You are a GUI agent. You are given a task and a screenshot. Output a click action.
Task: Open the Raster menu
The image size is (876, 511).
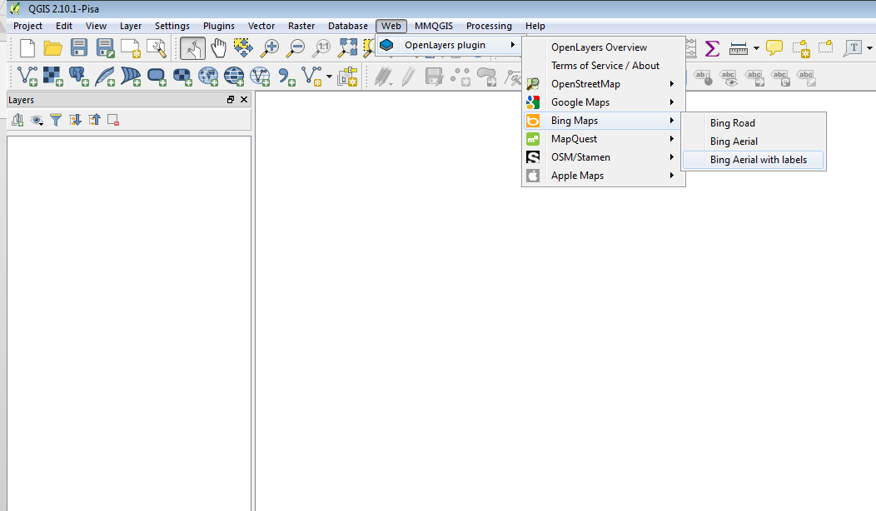click(x=301, y=26)
